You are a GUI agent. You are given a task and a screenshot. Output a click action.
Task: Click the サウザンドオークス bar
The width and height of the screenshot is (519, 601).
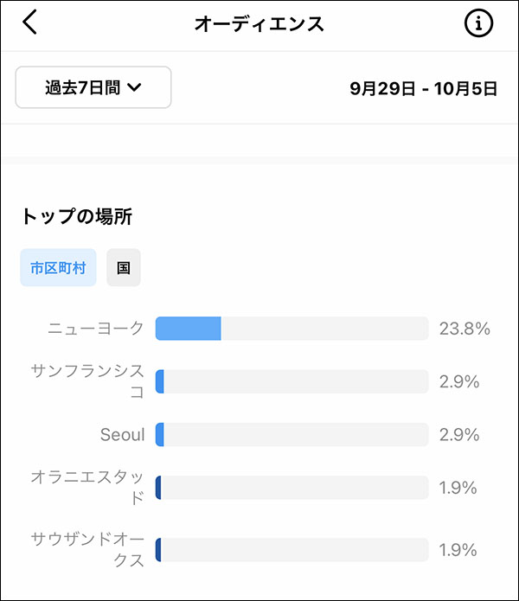(292, 550)
